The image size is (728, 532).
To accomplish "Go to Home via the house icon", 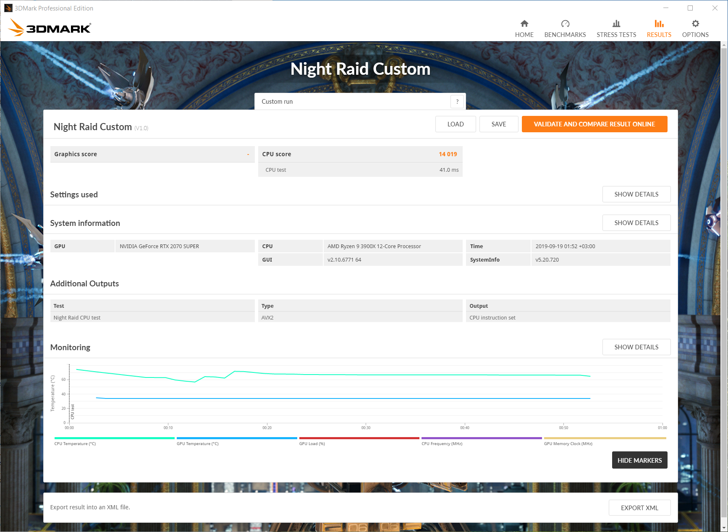I will (524, 24).
